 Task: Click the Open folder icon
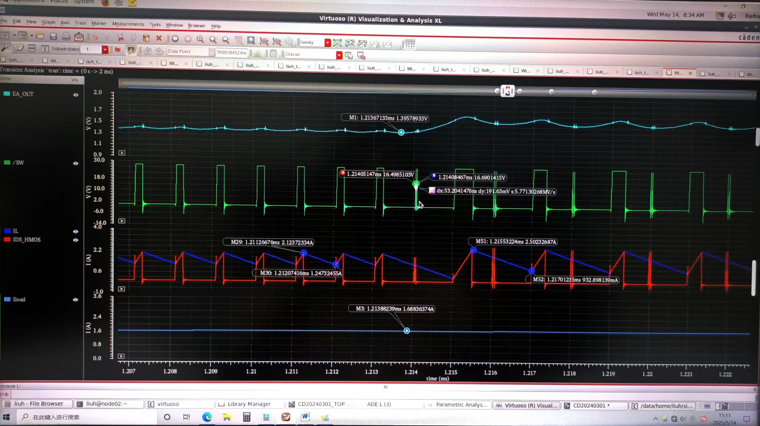[x=40, y=36]
